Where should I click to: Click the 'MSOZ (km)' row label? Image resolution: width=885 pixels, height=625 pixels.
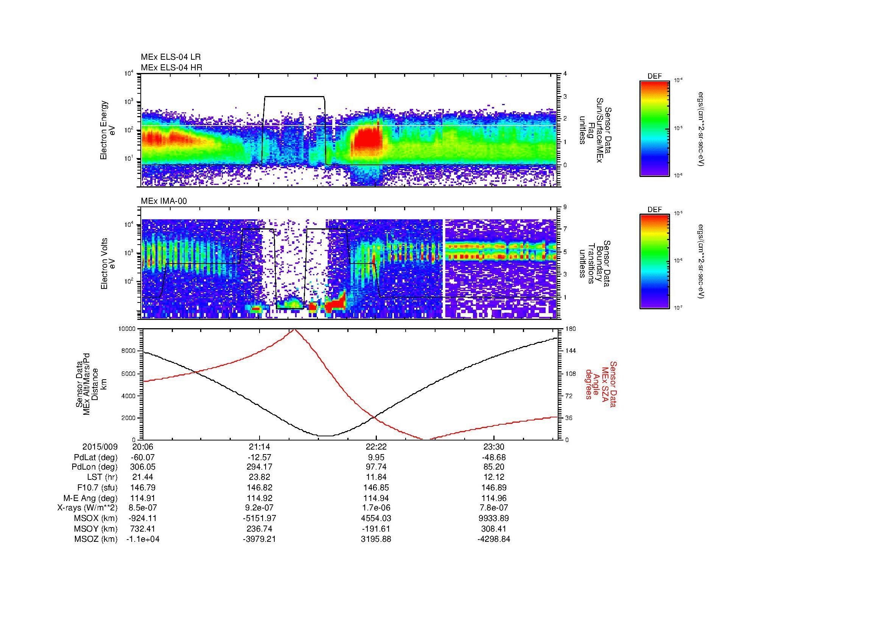point(96,539)
